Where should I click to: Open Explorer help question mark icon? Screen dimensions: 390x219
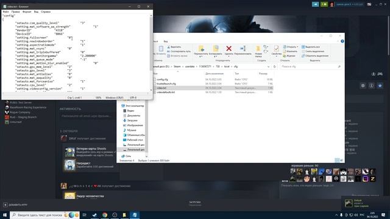coord(342,41)
